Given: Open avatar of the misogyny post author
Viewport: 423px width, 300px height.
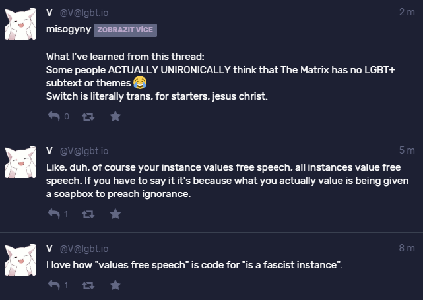Looking at the screenshot, I should tap(21, 25).
